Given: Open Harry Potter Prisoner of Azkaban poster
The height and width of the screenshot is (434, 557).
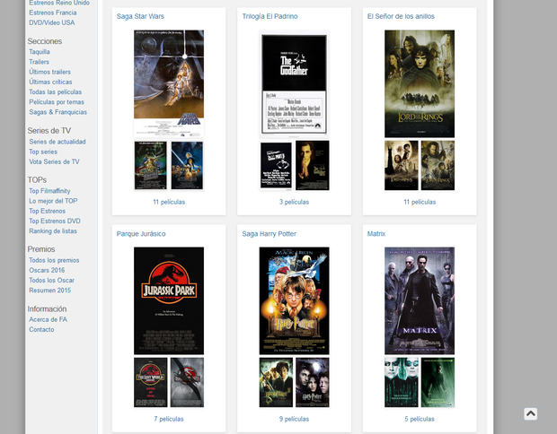Looking at the screenshot, I should click(x=313, y=382).
